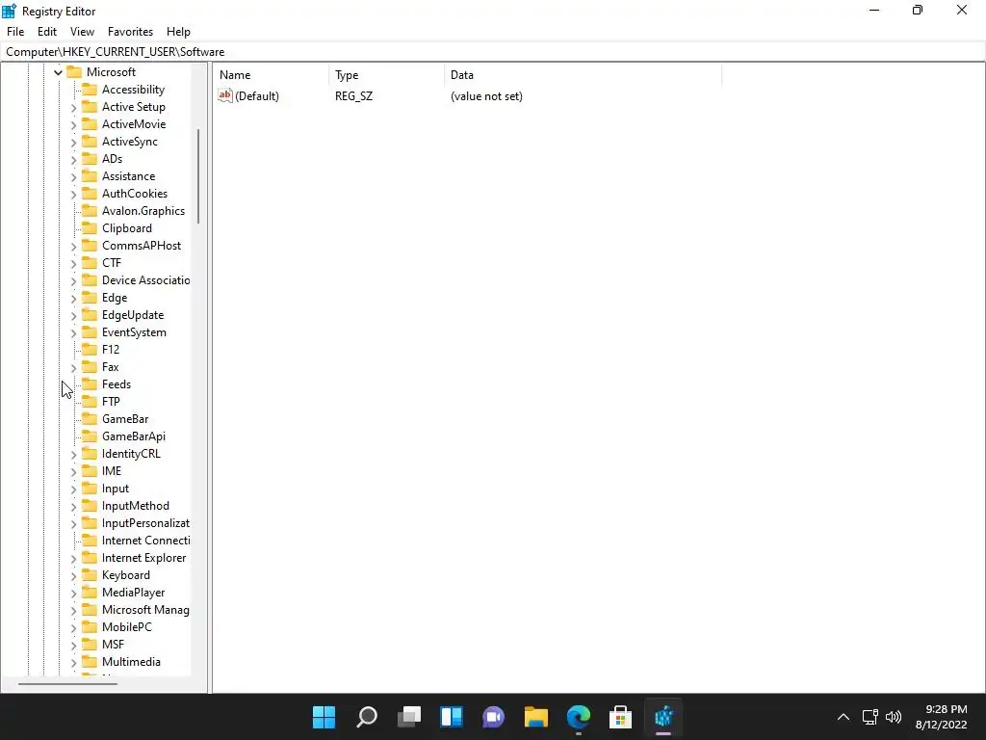The height and width of the screenshot is (740, 986).
Task: Click the (value not set) data cell
Action: [x=486, y=96]
